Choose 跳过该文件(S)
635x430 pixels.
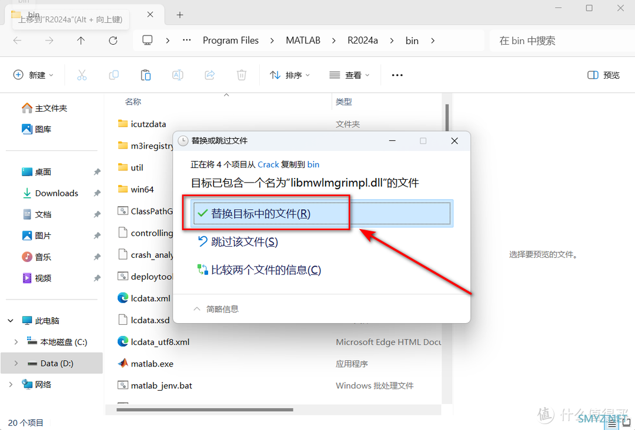(238, 242)
